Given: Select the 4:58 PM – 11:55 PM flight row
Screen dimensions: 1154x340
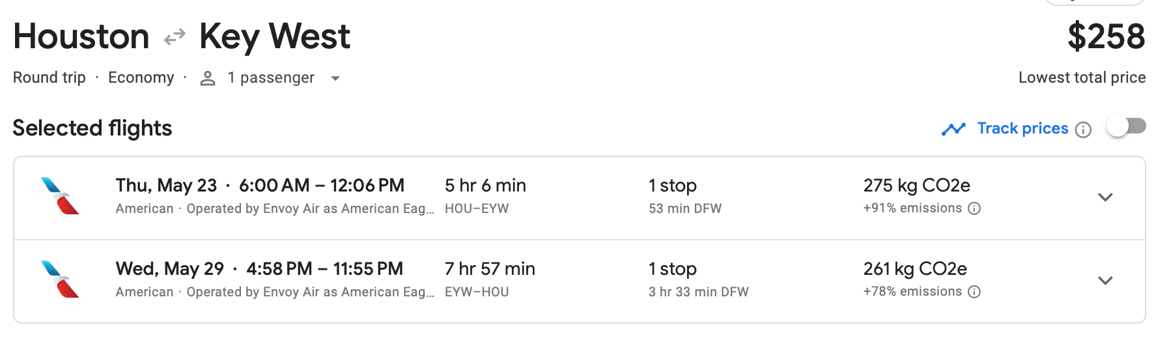Looking at the screenshot, I should 324,269.
